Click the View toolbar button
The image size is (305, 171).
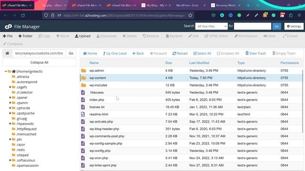coord(269,36)
